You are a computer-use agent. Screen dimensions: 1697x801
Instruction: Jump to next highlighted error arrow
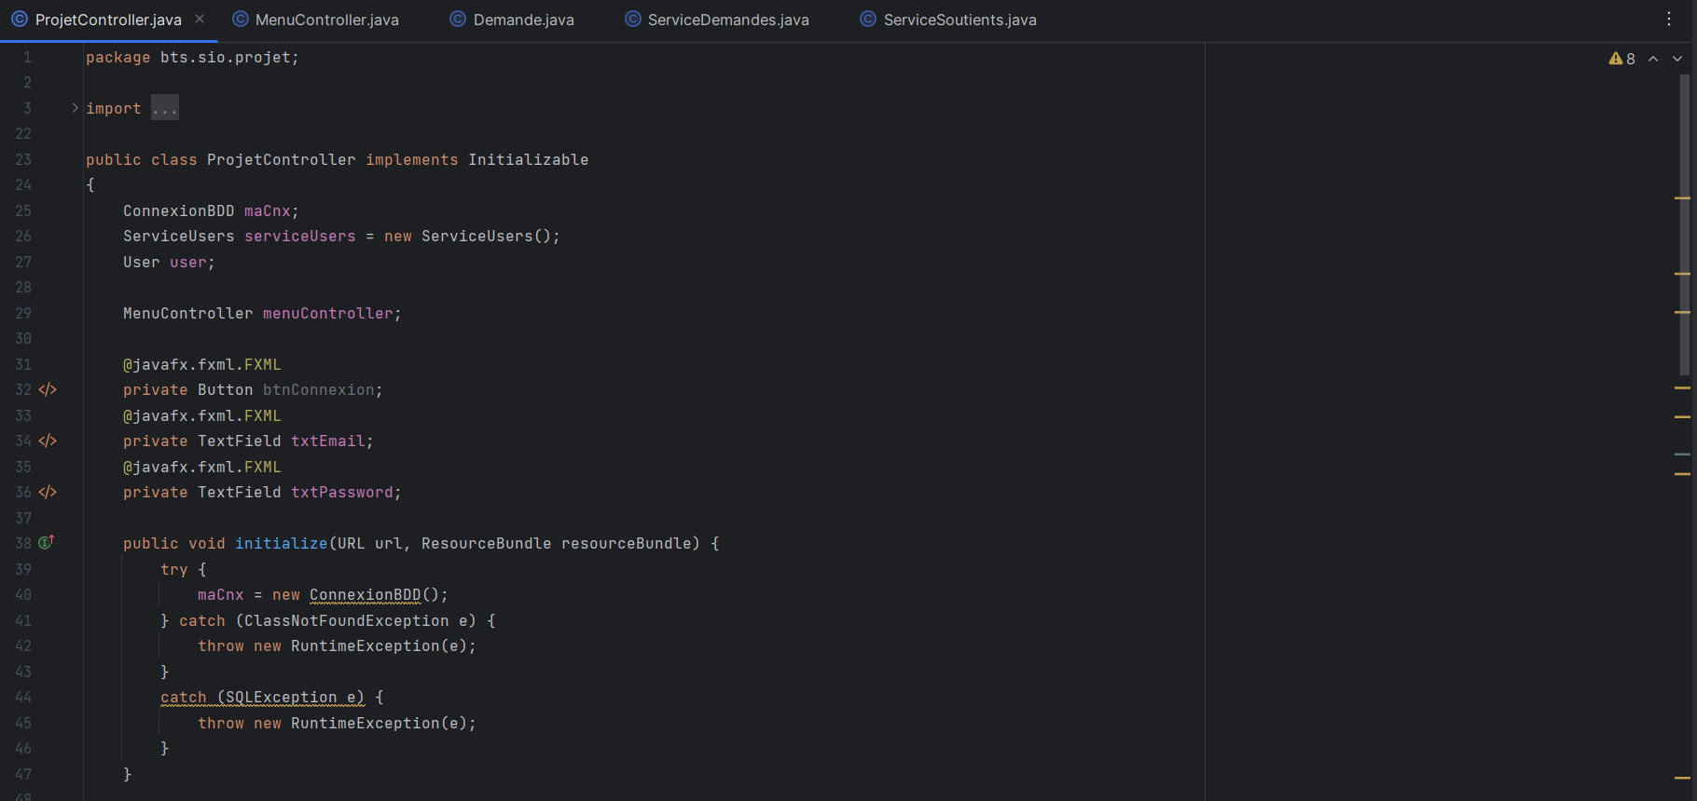[x=1677, y=59]
